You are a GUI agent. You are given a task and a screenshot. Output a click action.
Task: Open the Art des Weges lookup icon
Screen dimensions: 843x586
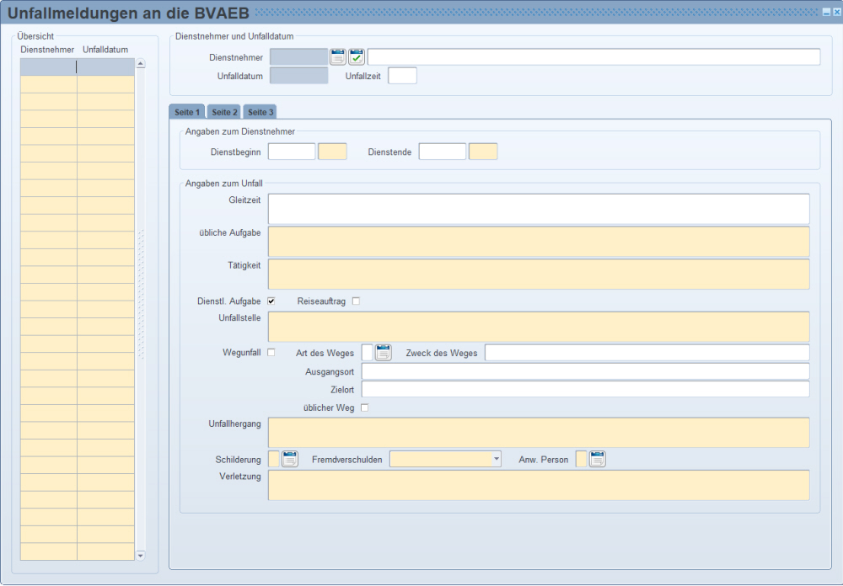(384, 353)
